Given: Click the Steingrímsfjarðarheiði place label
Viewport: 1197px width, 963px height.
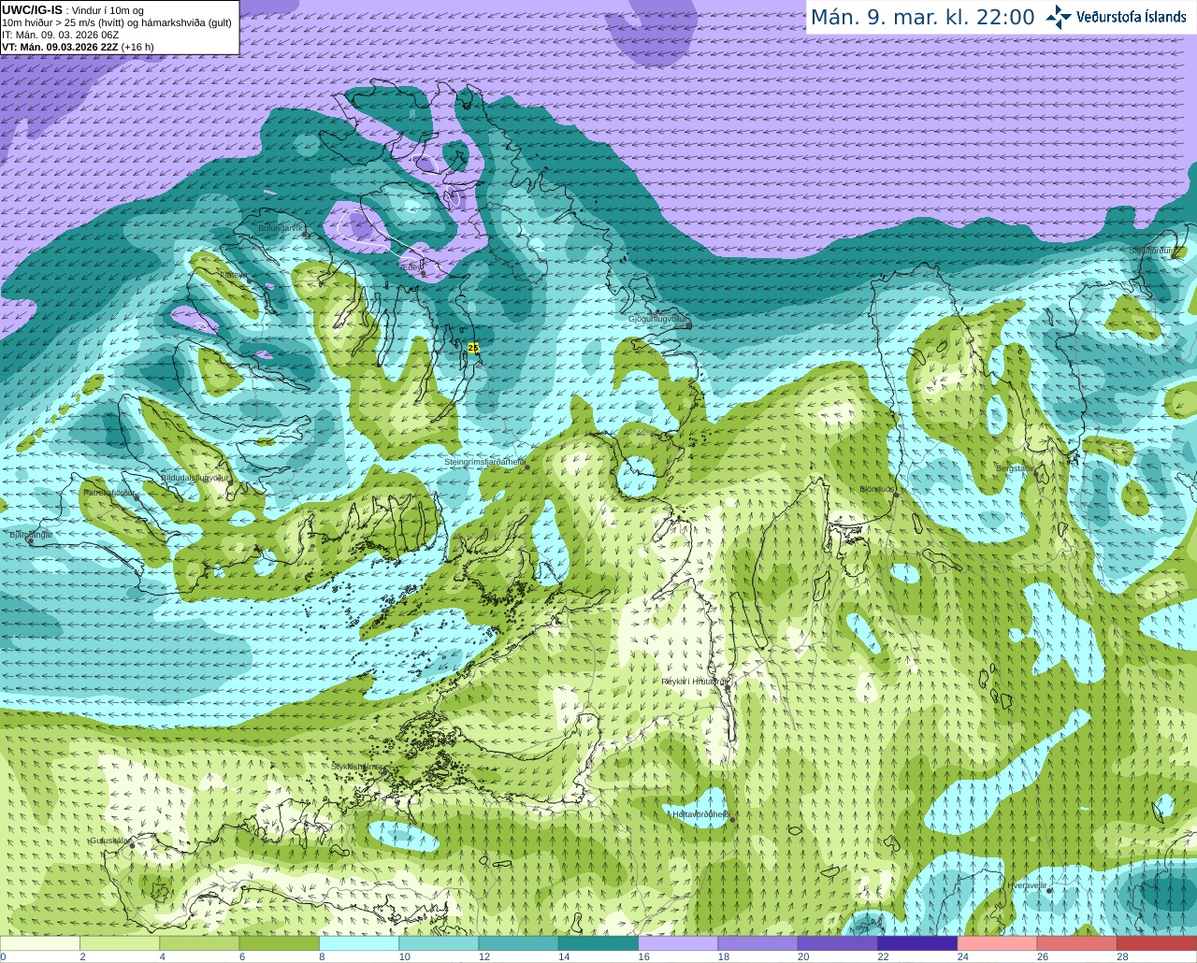Looking at the screenshot, I should pos(484,462).
